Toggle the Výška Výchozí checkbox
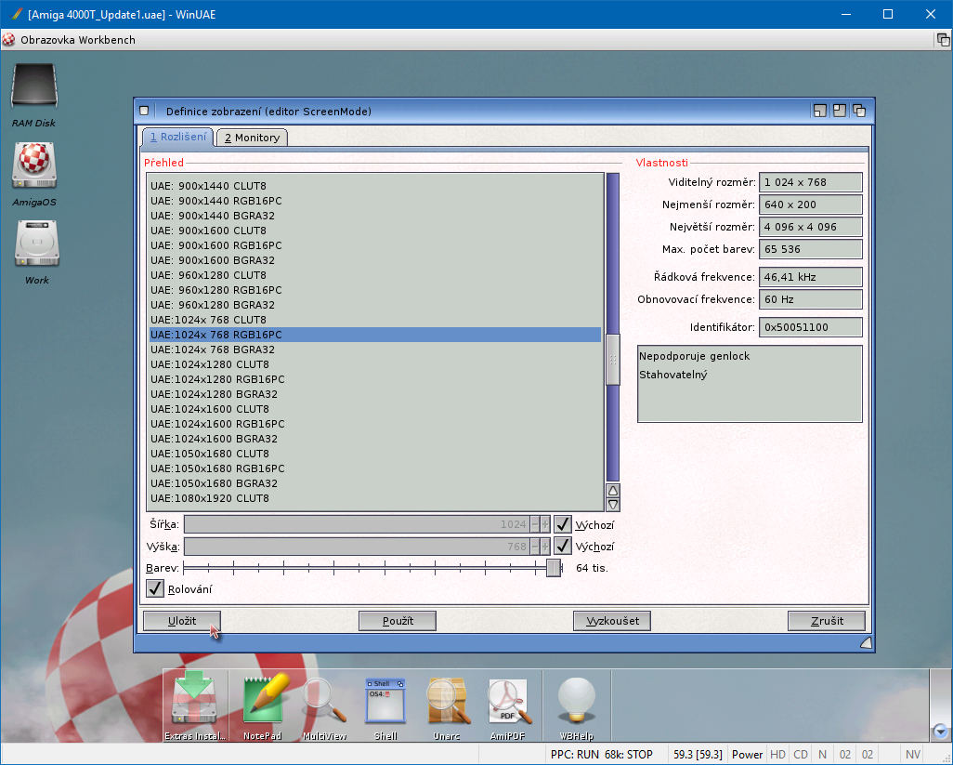 [x=562, y=547]
